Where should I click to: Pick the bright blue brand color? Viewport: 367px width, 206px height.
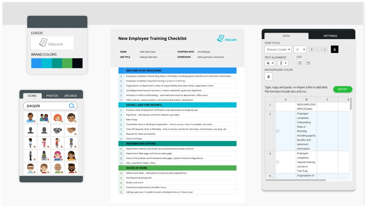(x=36, y=63)
